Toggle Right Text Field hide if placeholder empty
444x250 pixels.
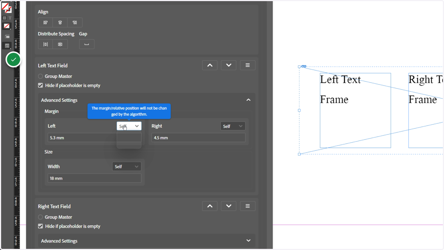coord(40,226)
